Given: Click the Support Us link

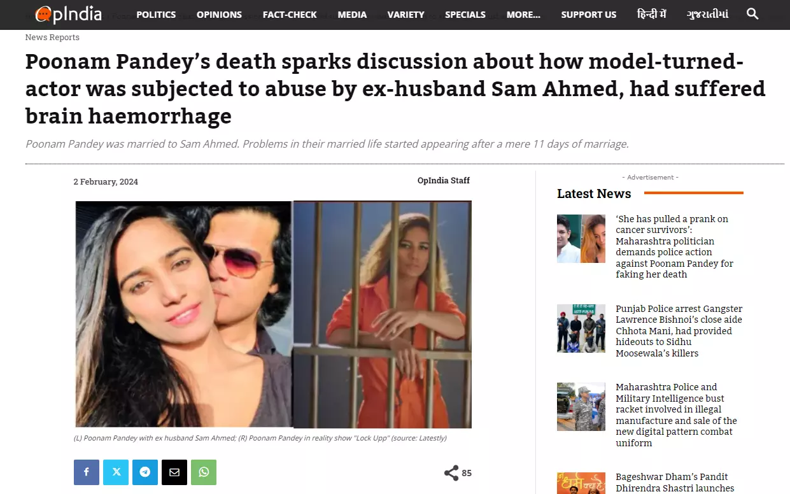Looking at the screenshot, I should point(589,15).
